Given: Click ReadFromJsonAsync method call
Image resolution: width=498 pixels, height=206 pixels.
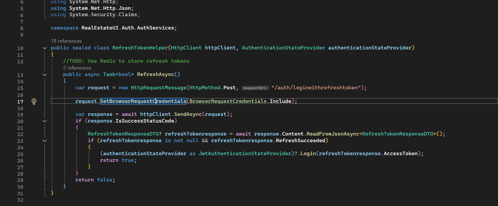Looking at the screenshot, I should pos(333,134).
